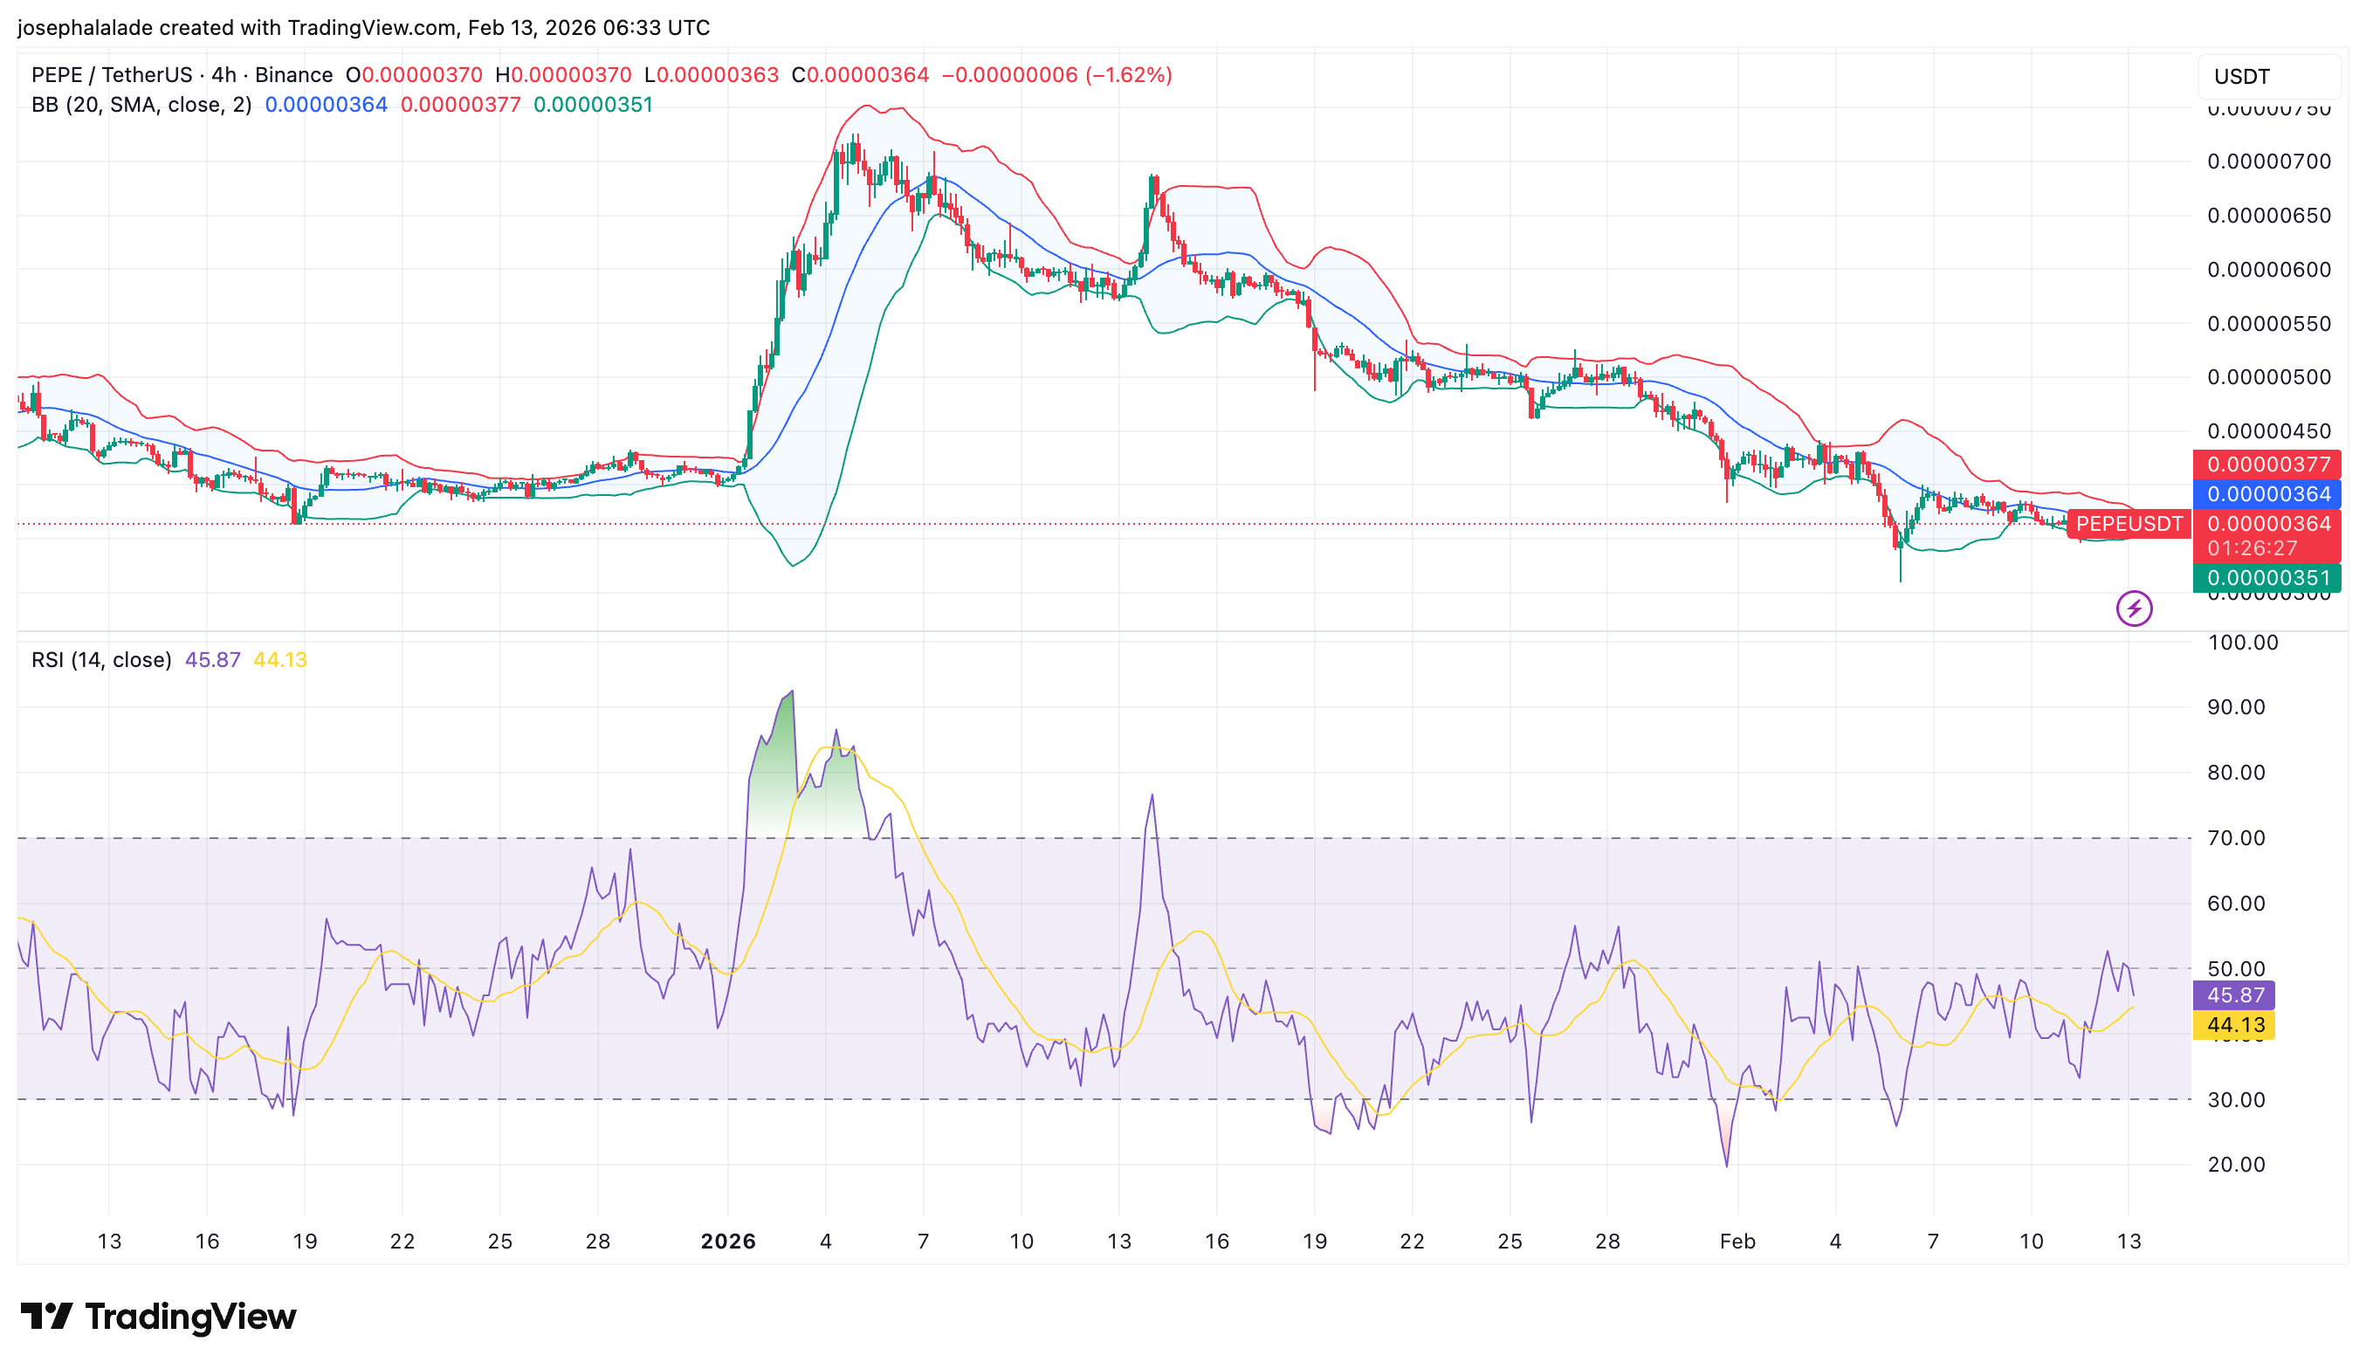Click the PEPEUSDT price line label

pos(2129,523)
